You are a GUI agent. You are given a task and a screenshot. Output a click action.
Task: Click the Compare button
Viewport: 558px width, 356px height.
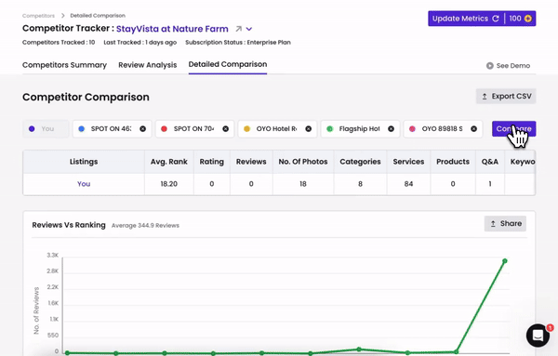click(x=514, y=129)
